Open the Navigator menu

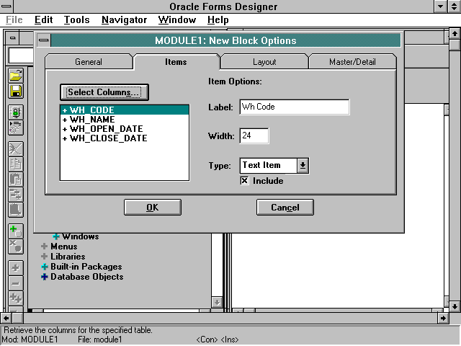coord(124,20)
